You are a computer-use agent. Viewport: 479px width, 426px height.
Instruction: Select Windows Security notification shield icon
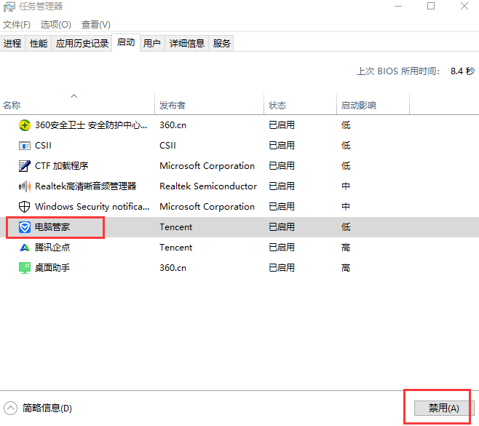(x=24, y=207)
